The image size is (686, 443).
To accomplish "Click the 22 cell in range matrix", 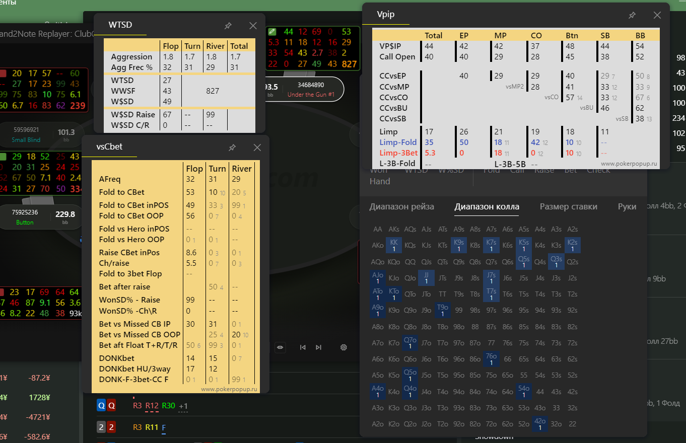I will (x=572, y=424).
